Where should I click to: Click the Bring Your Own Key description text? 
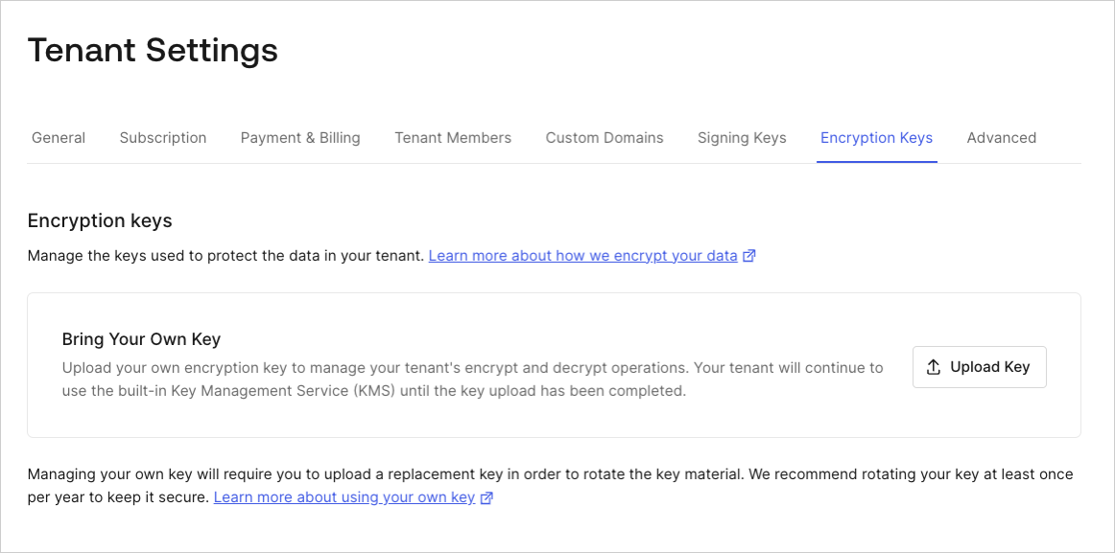pos(470,377)
